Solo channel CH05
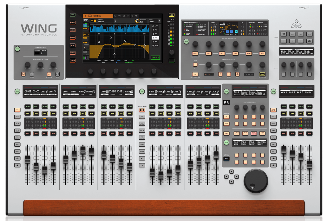 point(66,113)
